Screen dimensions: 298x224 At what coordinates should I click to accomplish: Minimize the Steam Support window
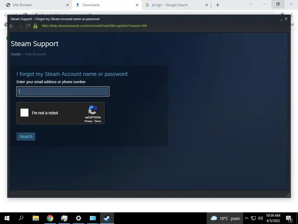[x=281, y=19]
